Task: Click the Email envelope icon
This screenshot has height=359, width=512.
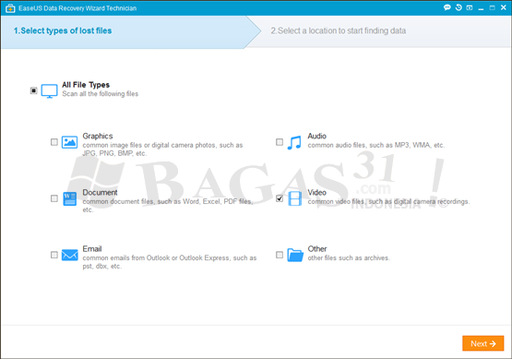Action: pyautogui.click(x=69, y=255)
